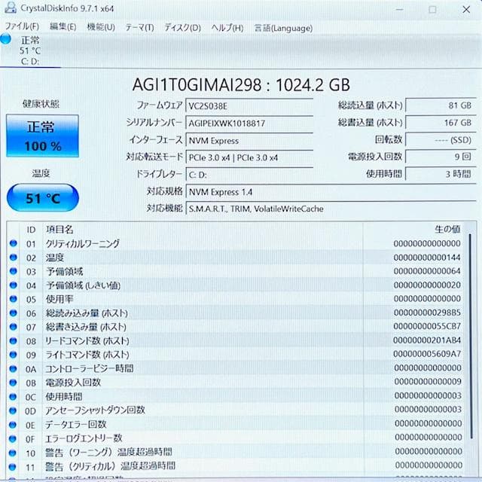Click status dot for row 05 使用率
This screenshot has height=482, width=482.
click(14, 299)
